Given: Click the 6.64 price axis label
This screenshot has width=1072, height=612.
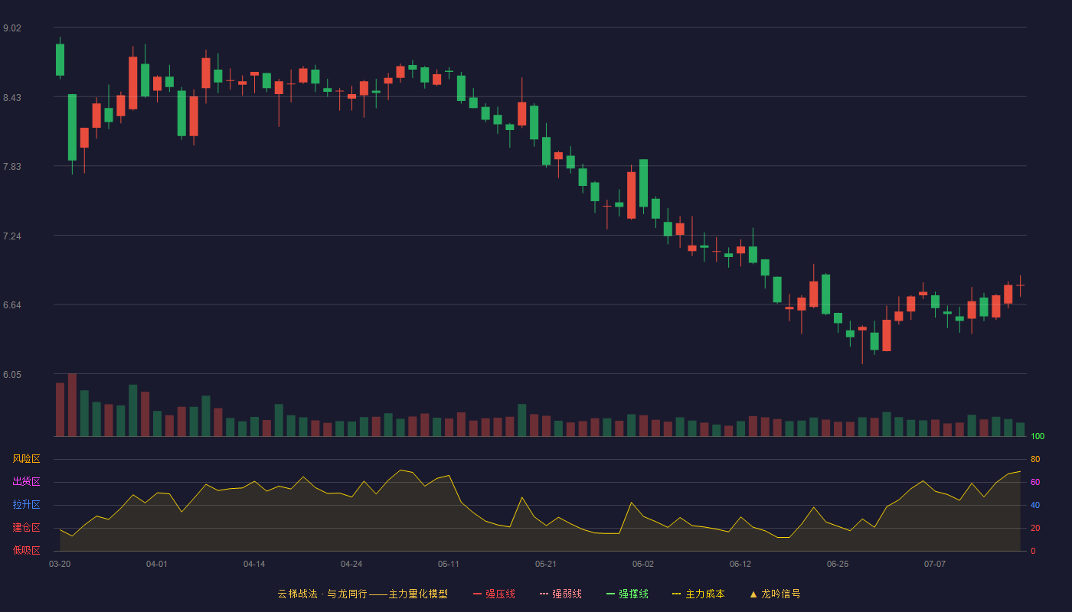Looking at the screenshot, I should 12,305.
